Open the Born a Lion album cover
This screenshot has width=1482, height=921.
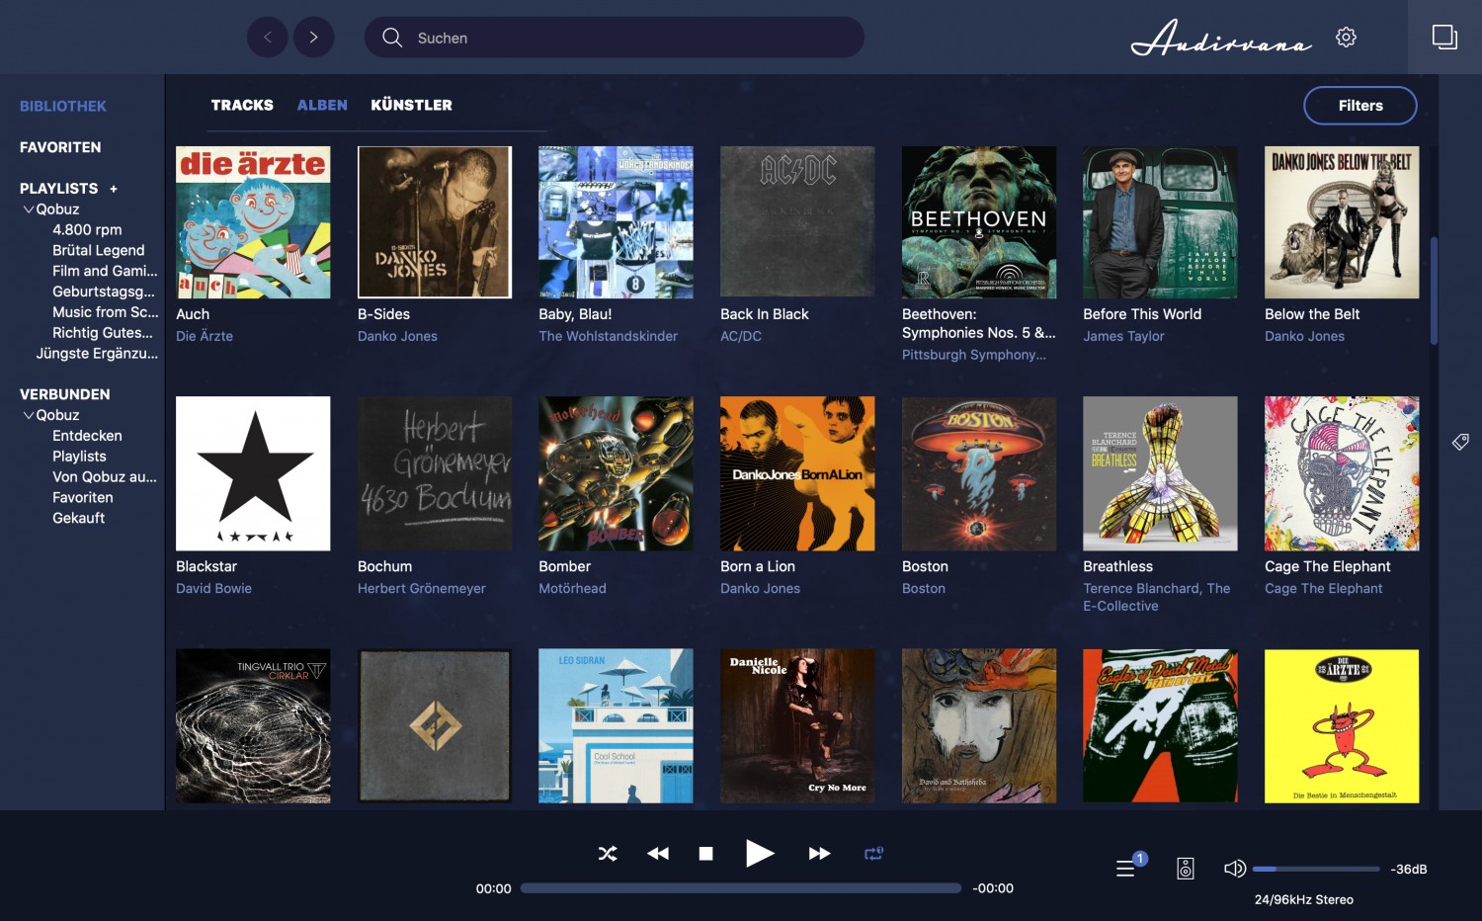pyautogui.click(x=797, y=473)
